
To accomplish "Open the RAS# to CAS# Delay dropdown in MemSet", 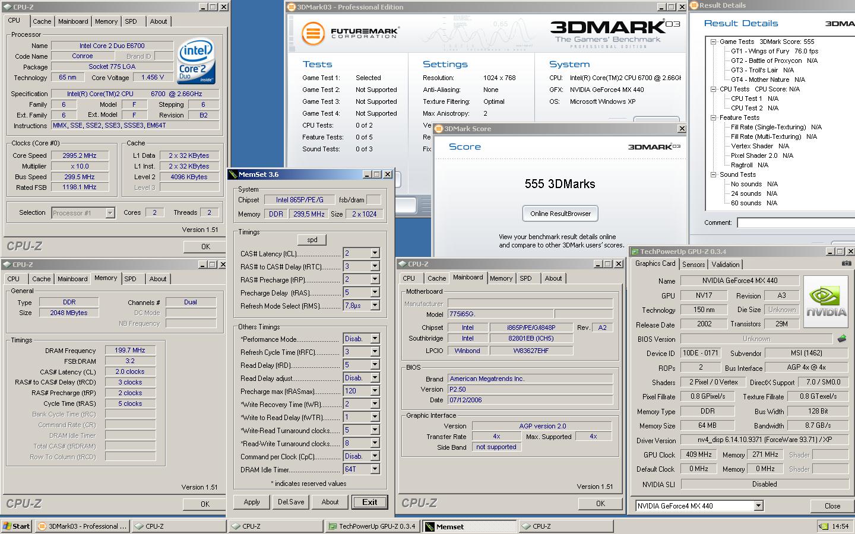I will click(x=375, y=266).
